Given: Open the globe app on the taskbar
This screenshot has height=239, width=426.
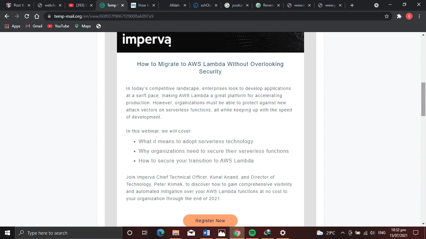Looking at the screenshot, I should (x=268, y=233).
